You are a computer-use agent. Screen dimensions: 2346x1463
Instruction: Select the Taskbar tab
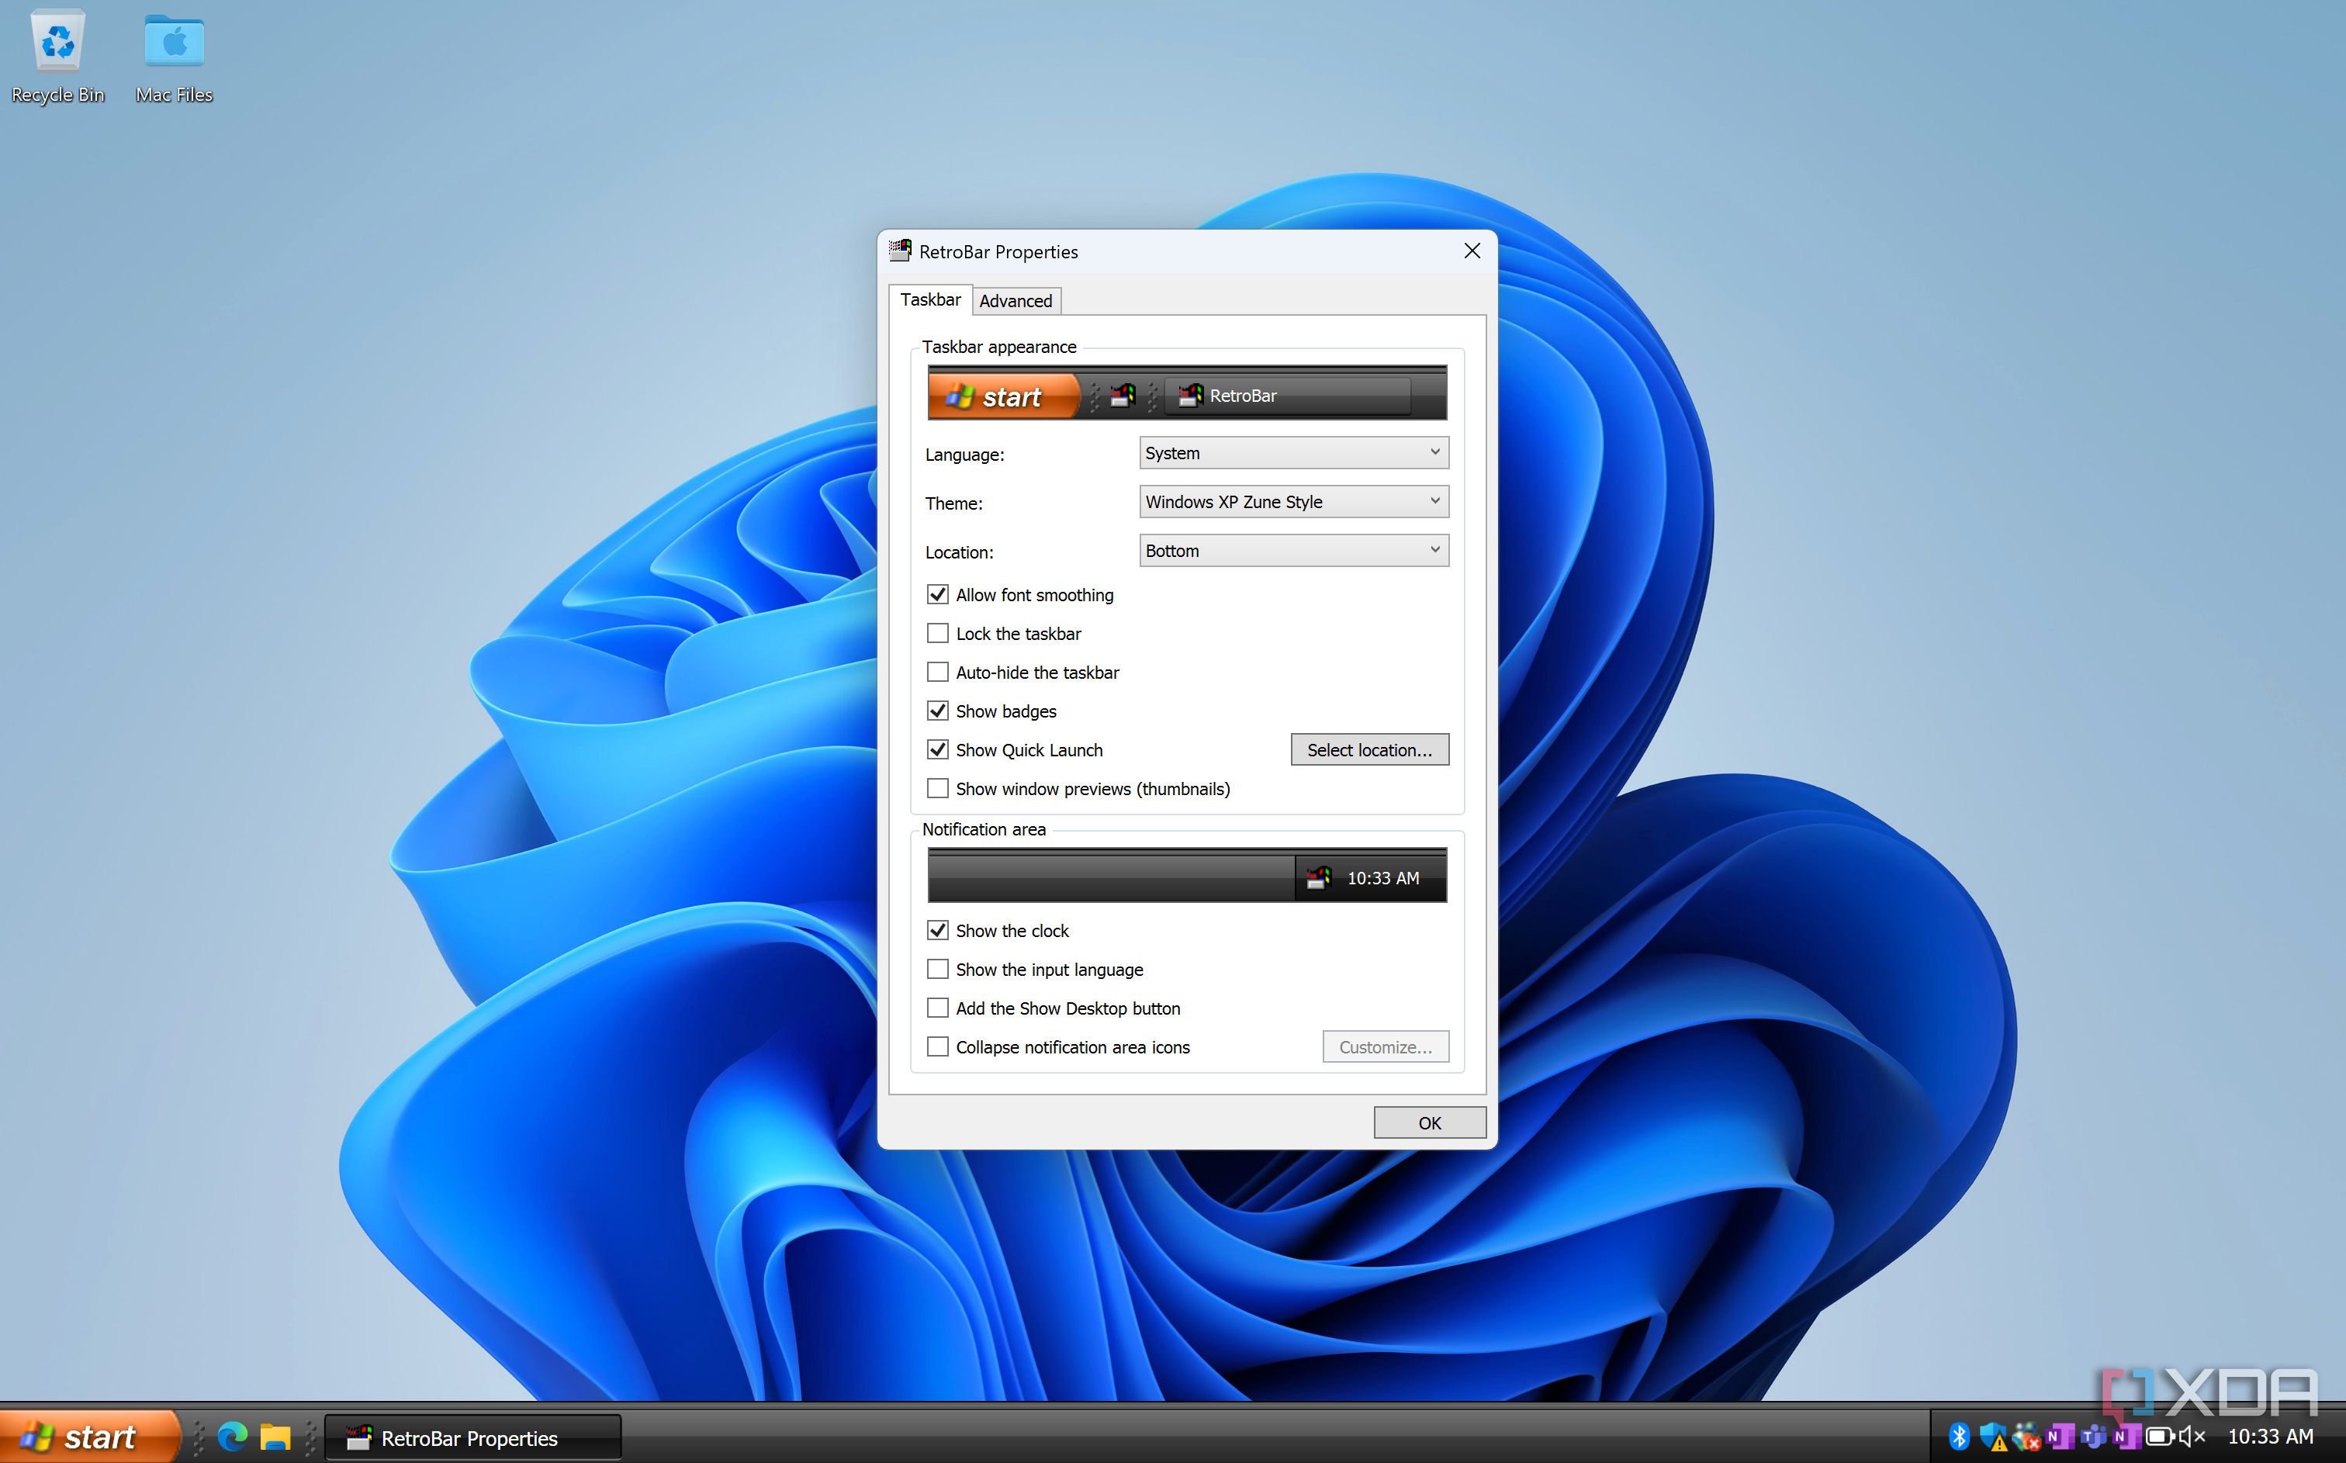coord(929,300)
